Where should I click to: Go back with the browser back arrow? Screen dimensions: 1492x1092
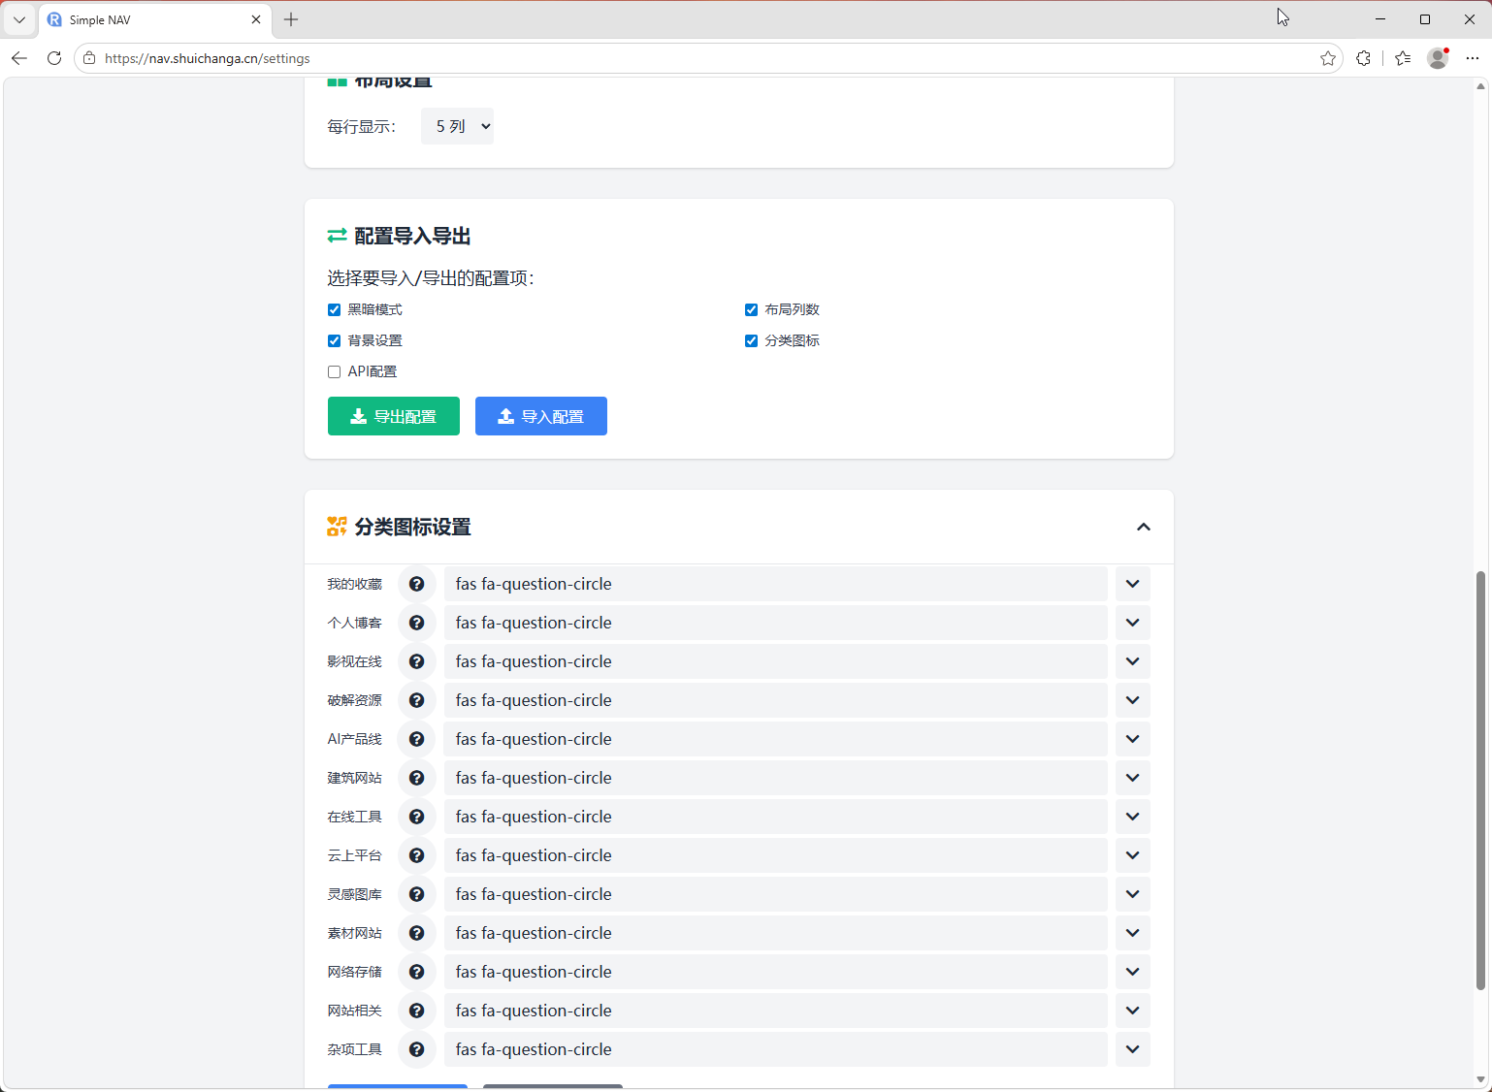coord(19,58)
